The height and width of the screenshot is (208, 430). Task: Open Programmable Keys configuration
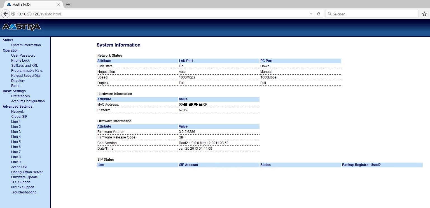coord(27,71)
